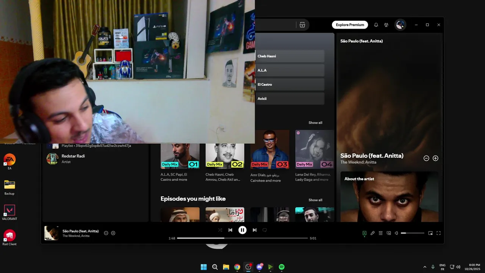Enter full screen player mode
Screen dimensions: 485x273
click(439, 233)
